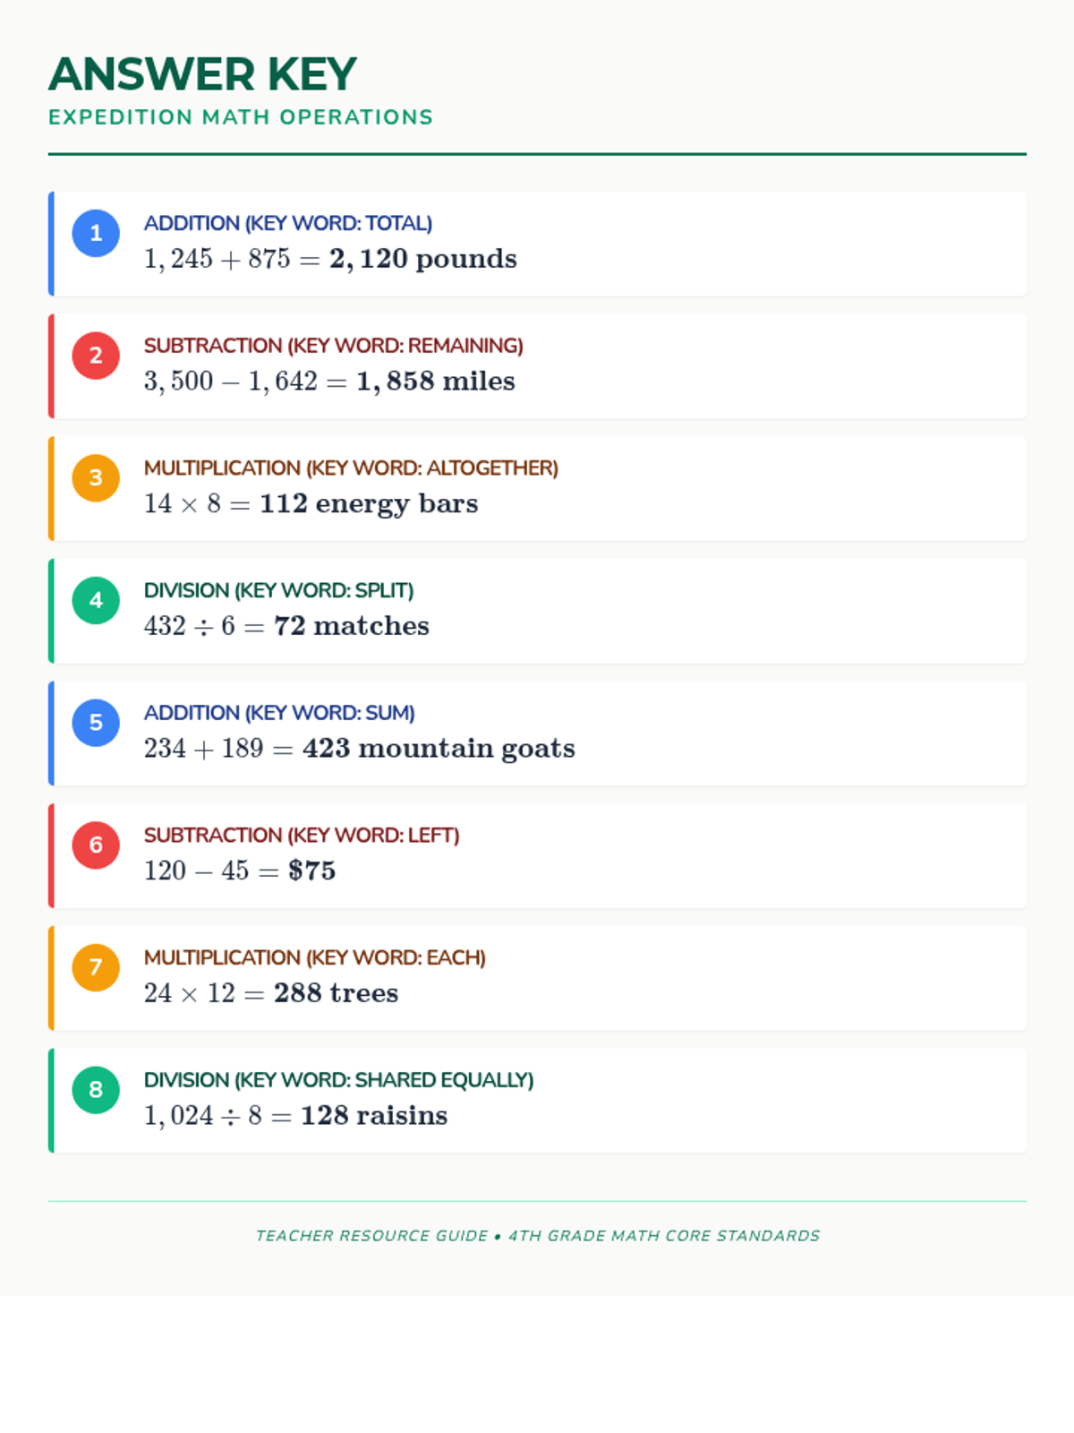Click the Expedition Math Operations subtitle
The height and width of the screenshot is (1433, 1074).
point(241,117)
